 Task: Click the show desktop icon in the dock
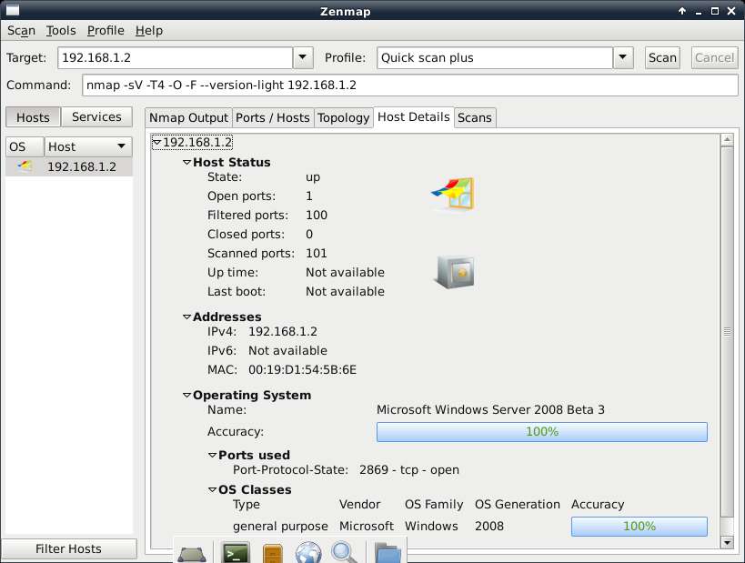tap(191, 555)
